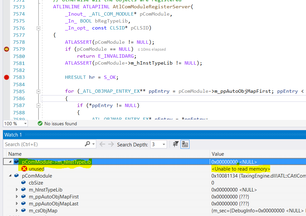Expand the m_hInstTypeLib child node
The width and height of the screenshot is (306, 216).
click(17, 189)
